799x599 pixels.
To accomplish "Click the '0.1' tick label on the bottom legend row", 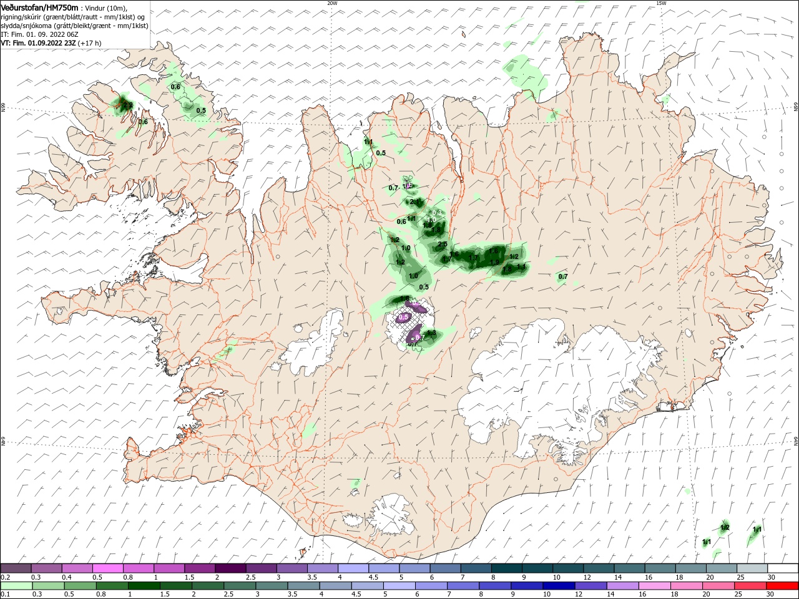I will click(4, 595).
